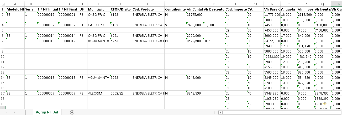Viewport: 342px width, 115px height.
Task: Select the cell showing 2119,500
Action: click(x=306, y=14)
